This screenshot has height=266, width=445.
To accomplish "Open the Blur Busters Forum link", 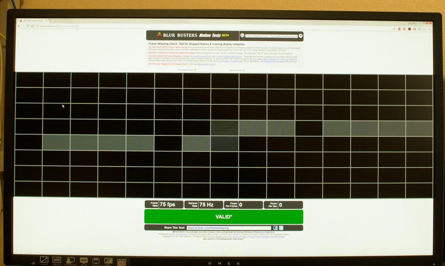I will (207, 64).
